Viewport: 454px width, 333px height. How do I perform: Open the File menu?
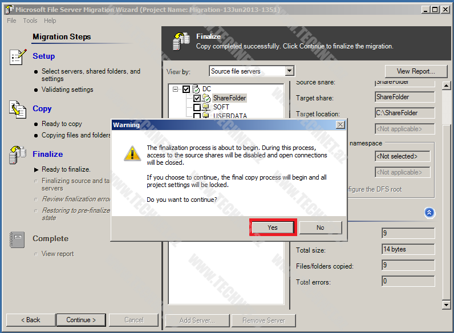point(11,21)
